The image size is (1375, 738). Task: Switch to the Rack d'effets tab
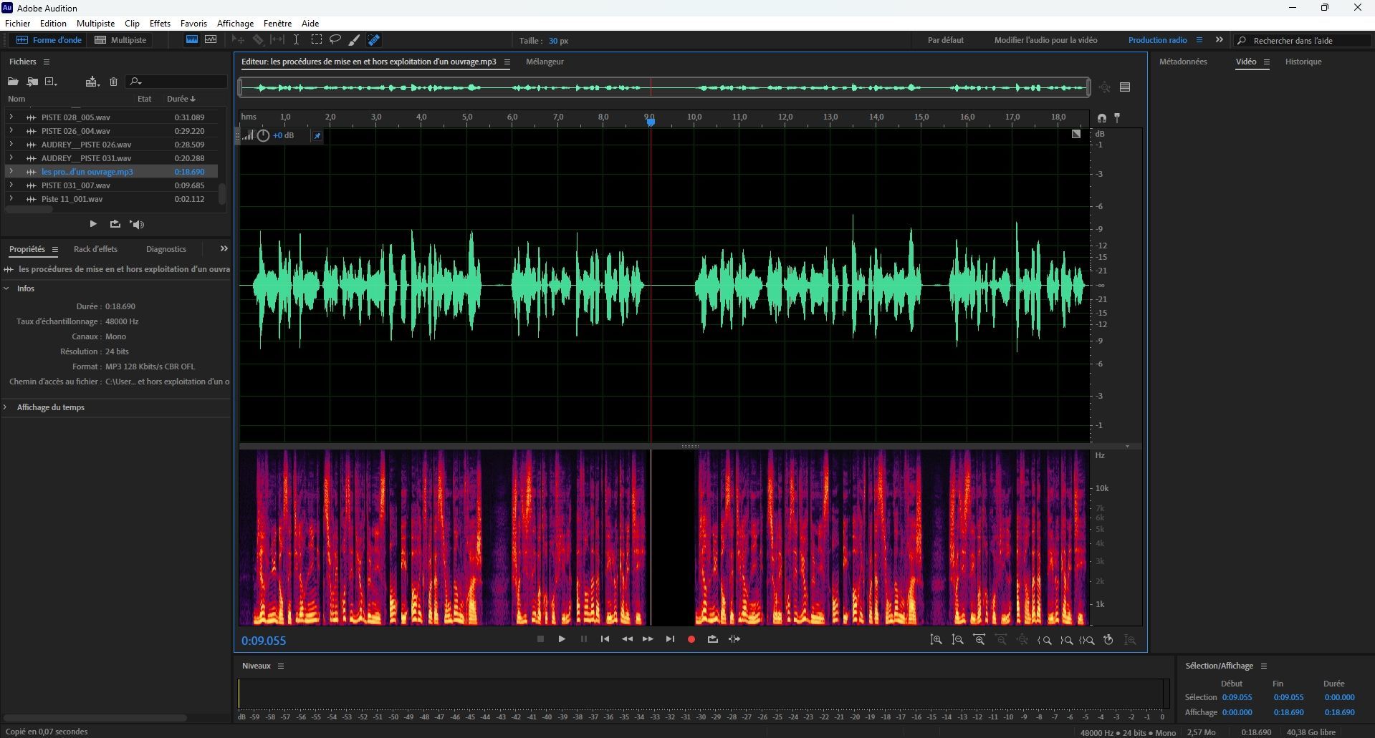point(95,249)
